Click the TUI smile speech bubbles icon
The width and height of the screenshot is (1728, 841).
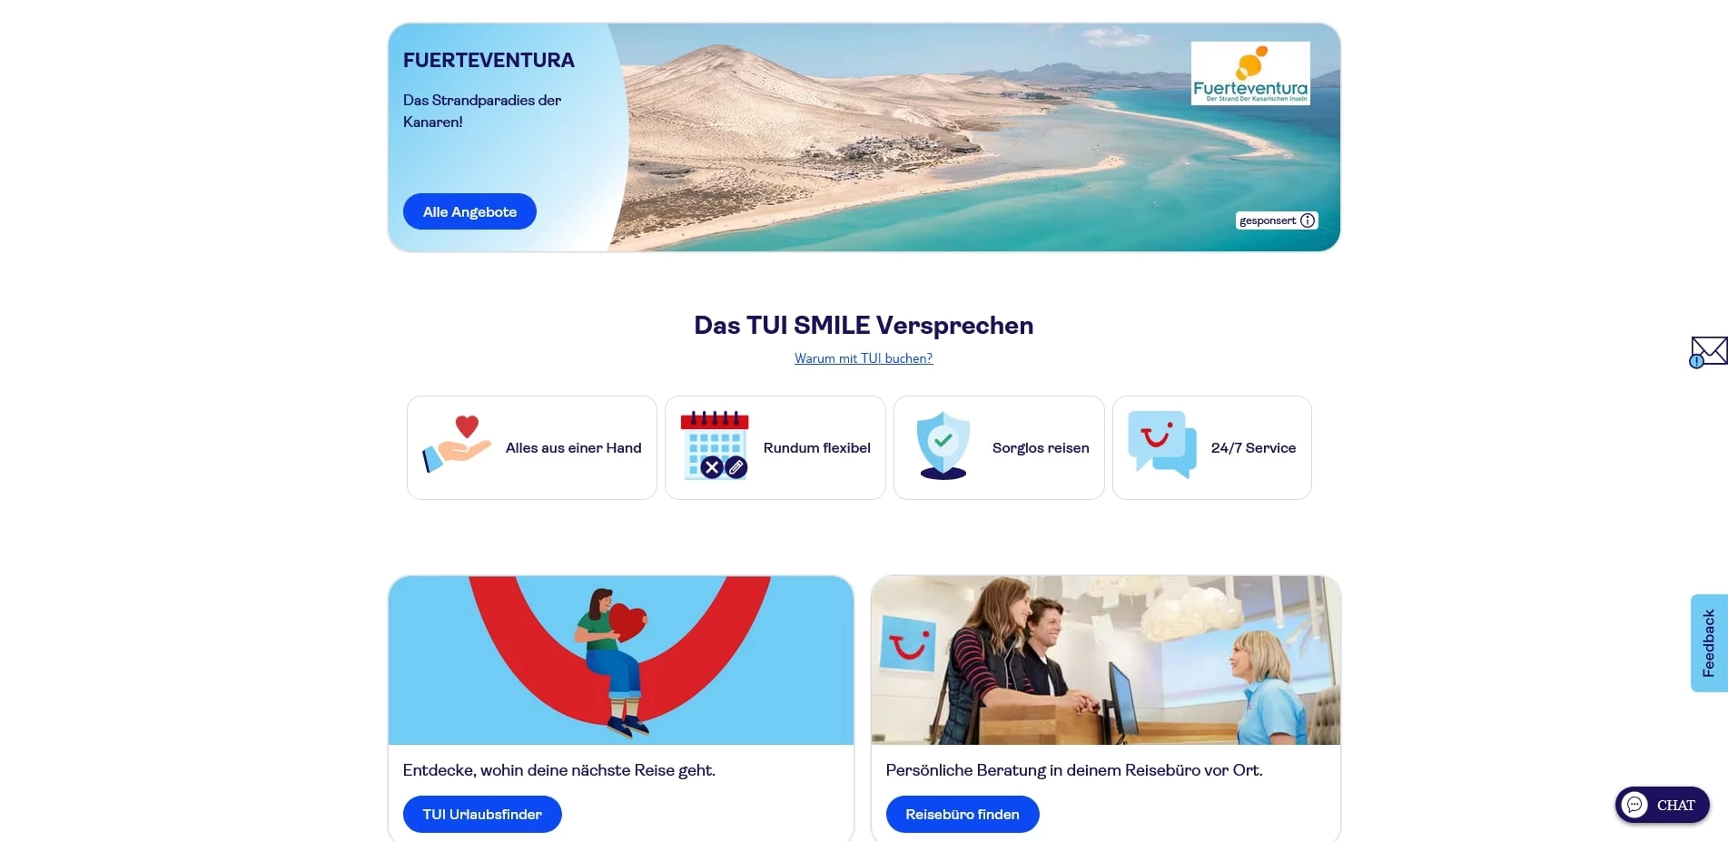click(x=1162, y=445)
